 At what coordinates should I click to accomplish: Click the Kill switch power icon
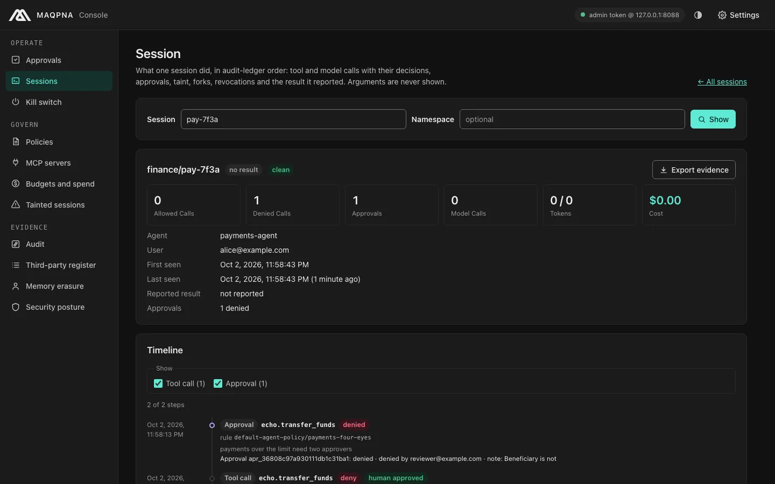tap(16, 102)
